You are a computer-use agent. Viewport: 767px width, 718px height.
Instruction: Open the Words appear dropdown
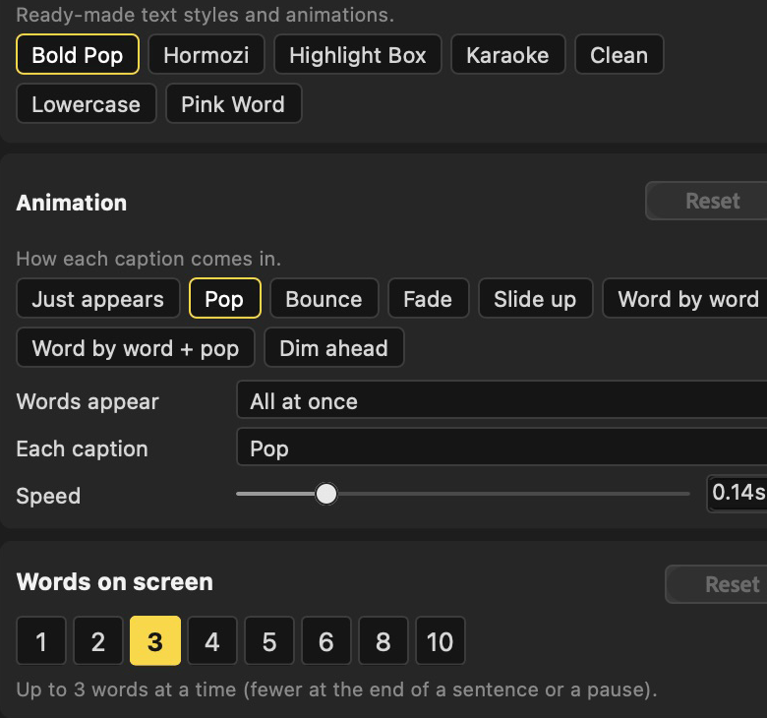(x=501, y=400)
